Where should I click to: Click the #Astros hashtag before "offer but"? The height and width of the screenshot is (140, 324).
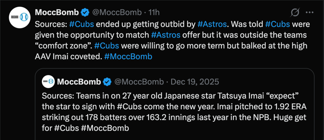click(x=165, y=35)
